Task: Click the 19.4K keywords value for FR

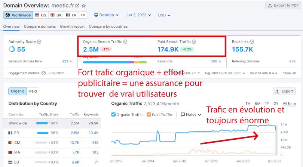Action: tap(94, 133)
